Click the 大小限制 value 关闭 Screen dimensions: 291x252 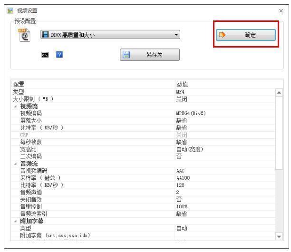(181, 99)
